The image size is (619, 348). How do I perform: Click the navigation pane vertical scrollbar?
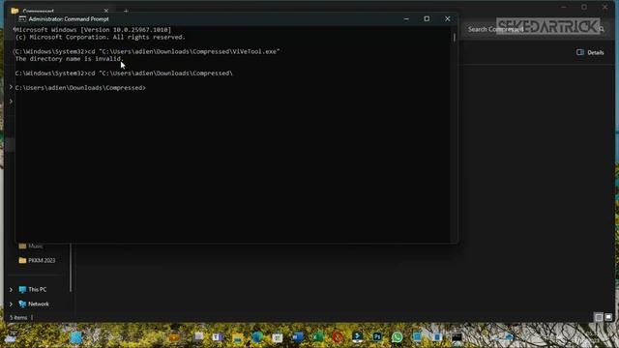pyautogui.click(x=71, y=268)
